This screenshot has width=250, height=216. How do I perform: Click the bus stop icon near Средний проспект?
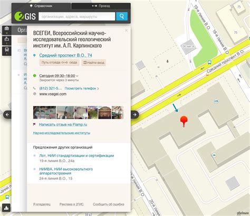pos(209,62)
